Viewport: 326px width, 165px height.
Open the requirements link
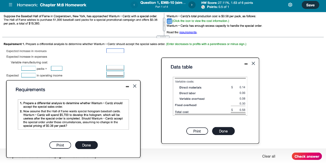pos(188,32)
